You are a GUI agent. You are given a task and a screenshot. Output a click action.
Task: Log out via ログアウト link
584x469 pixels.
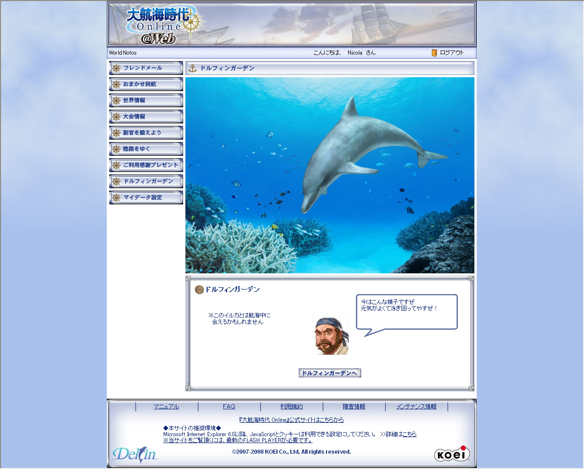452,53
